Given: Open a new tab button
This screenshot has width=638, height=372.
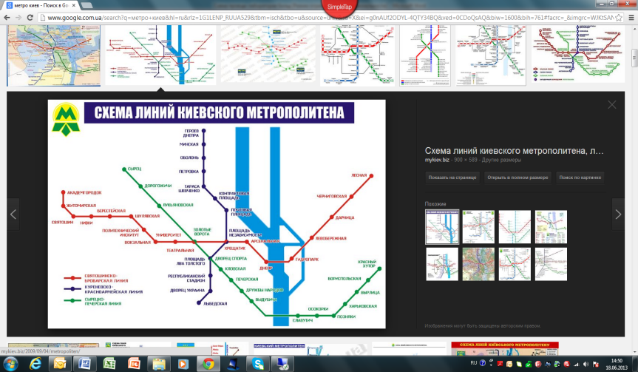Looking at the screenshot, I should (x=86, y=5).
